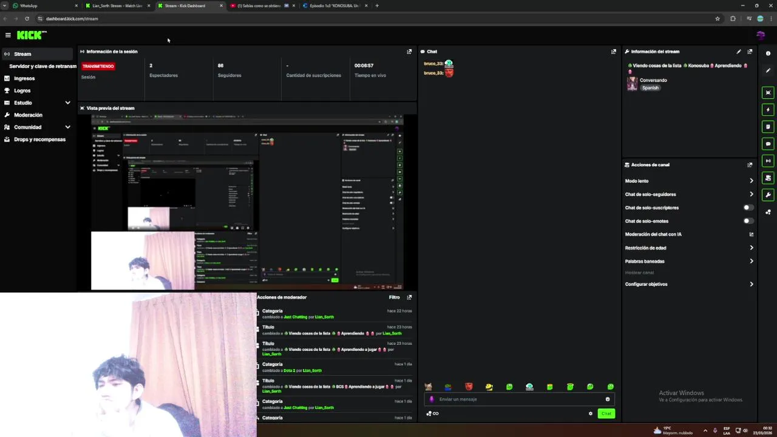This screenshot has height=437, width=777.
Task: Toggle the chat bubble panel icon in right rail
Action: click(768, 144)
